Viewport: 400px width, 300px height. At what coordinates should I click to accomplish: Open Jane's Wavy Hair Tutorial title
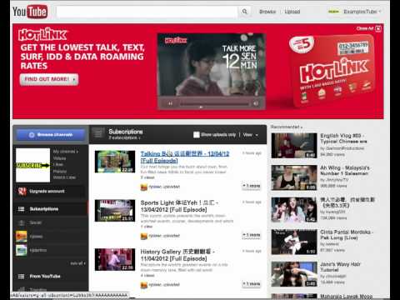[x=340, y=267]
